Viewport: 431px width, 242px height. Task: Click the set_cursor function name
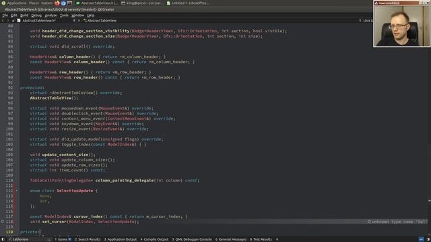point(54,222)
